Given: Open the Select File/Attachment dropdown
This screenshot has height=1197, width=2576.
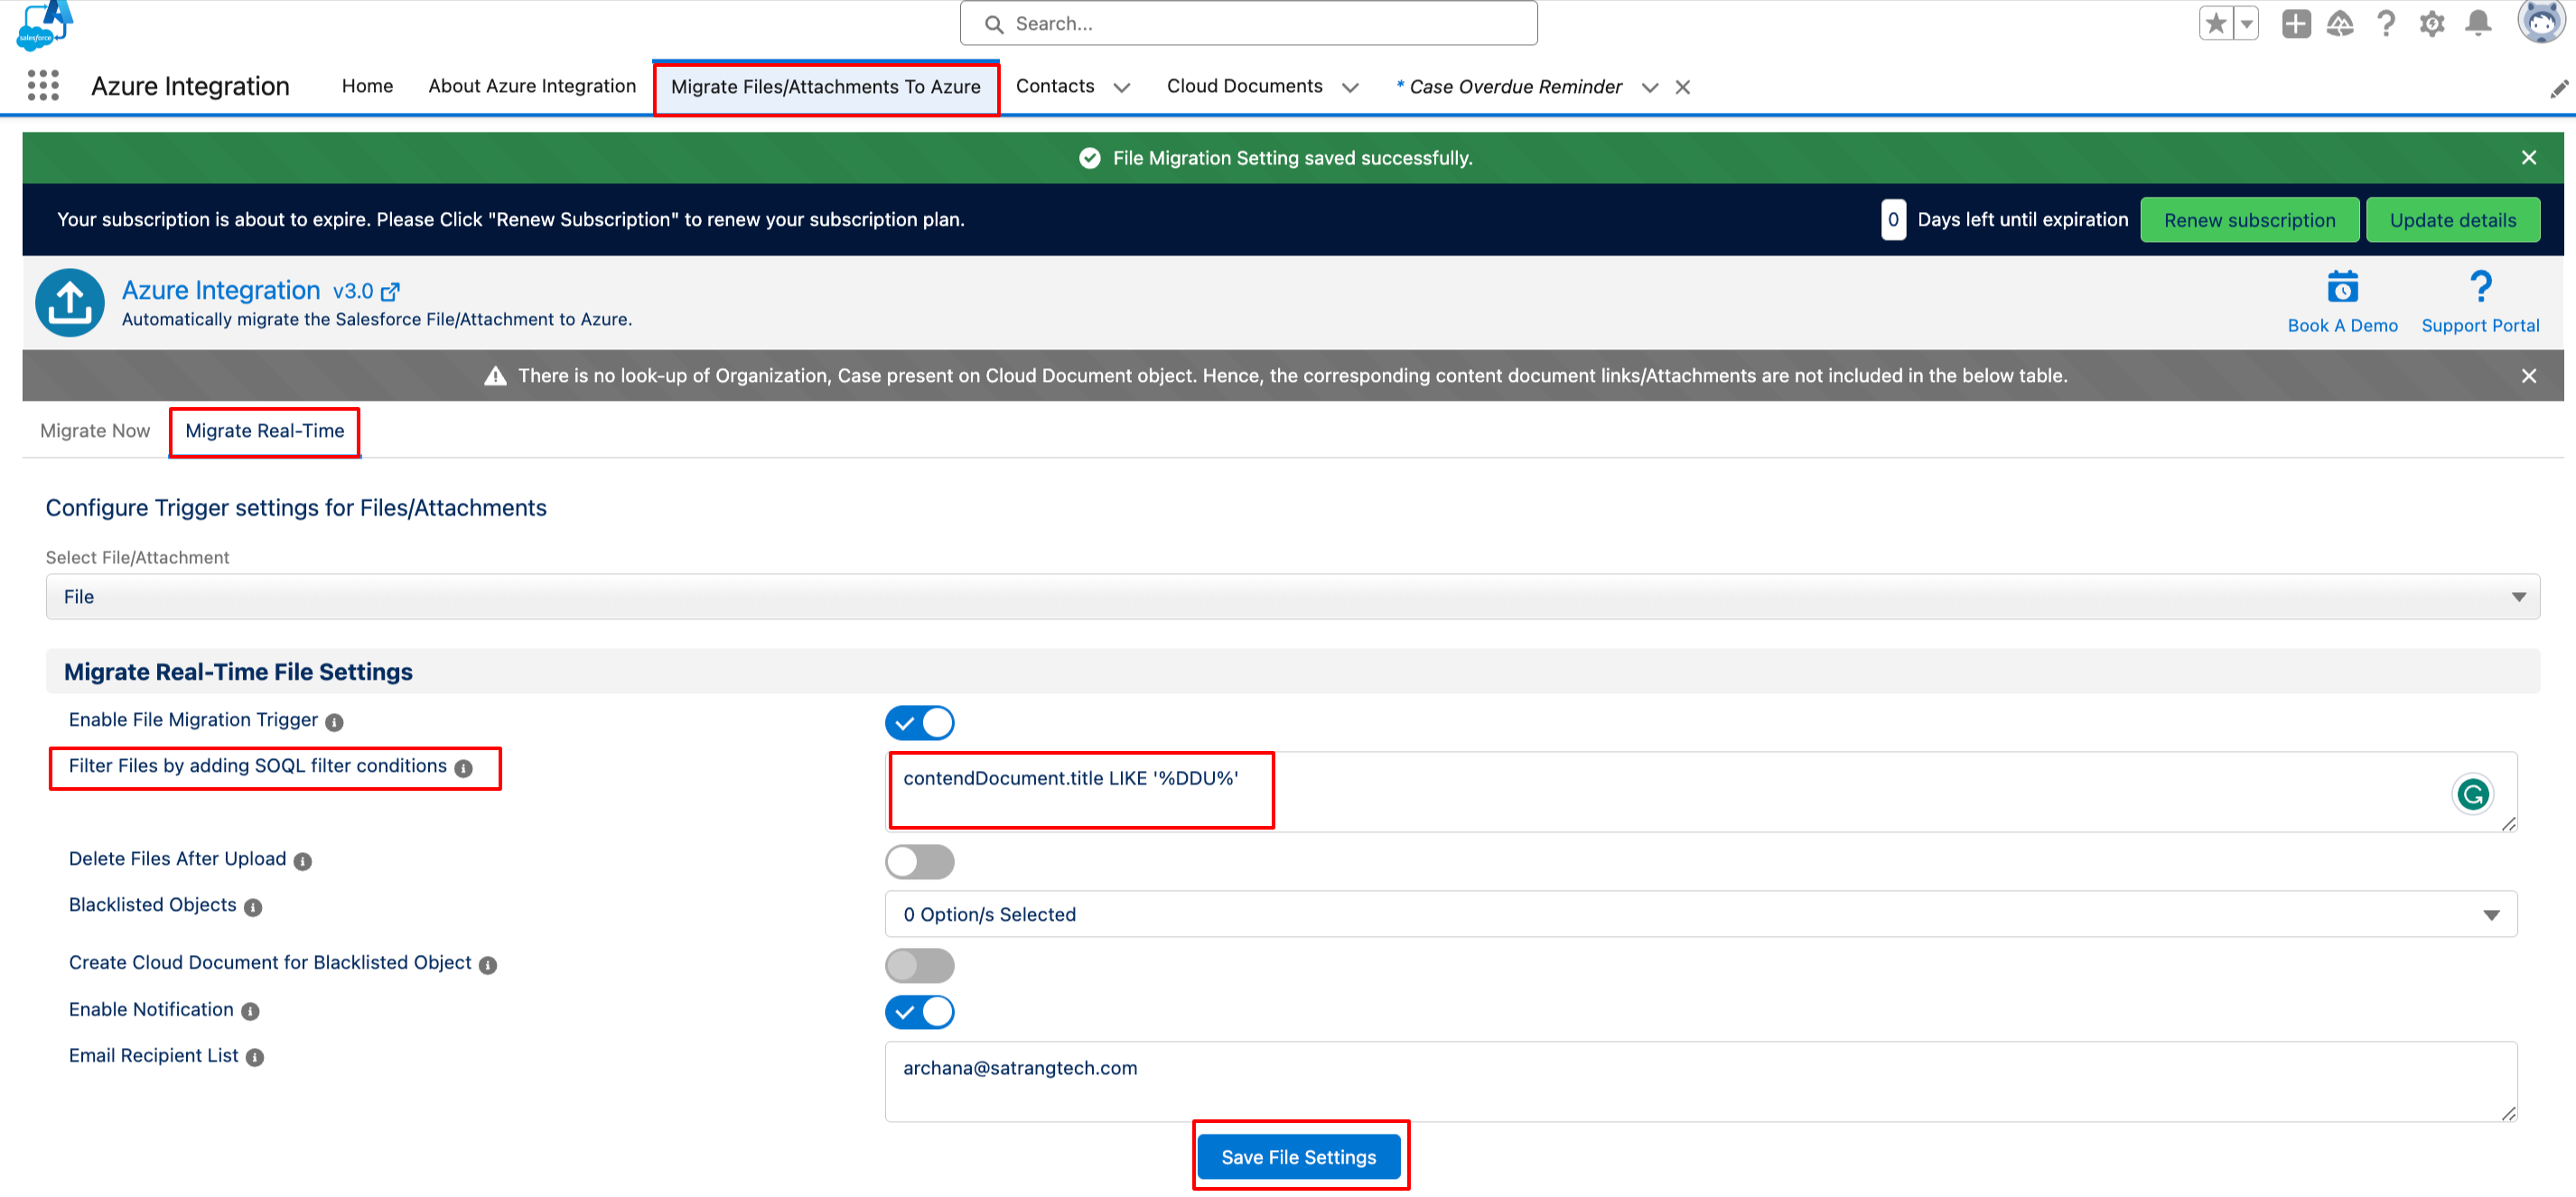Looking at the screenshot, I should click(x=1292, y=597).
